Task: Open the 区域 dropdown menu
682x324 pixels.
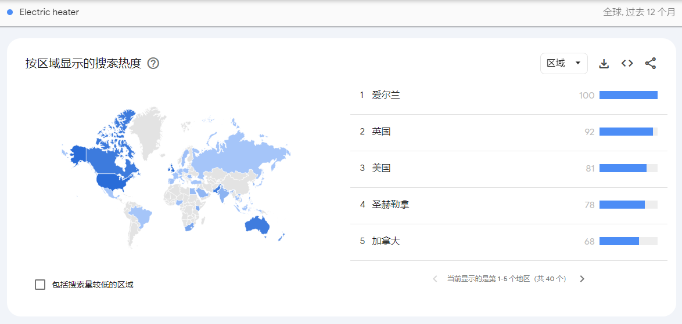Action: coord(563,64)
